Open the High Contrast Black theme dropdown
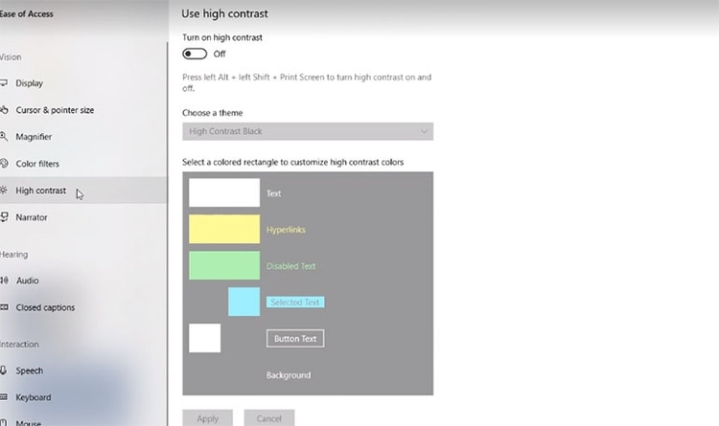Screen dimensions: 719x426 tap(307, 131)
